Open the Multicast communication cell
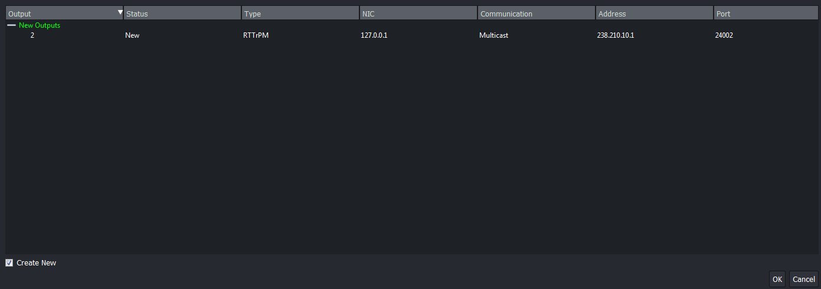 click(x=493, y=35)
